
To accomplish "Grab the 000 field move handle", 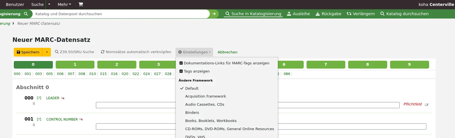I will 34,103.
